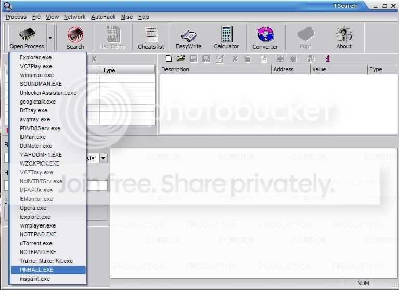
Task: Open the Hex Editor
Action: coord(113,37)
